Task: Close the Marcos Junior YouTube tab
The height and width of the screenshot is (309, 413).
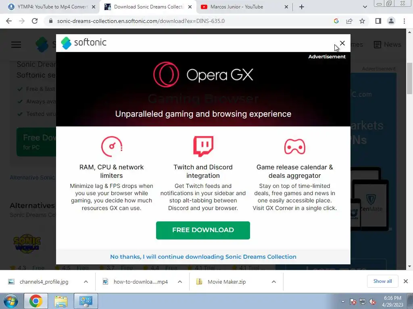Action: click(286, 7)
